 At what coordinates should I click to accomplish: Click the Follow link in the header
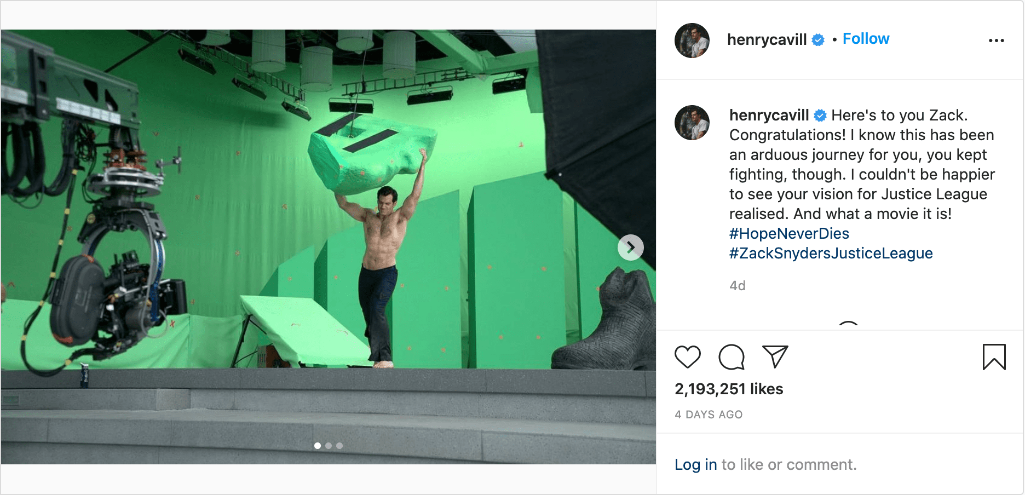click(866, 39)
